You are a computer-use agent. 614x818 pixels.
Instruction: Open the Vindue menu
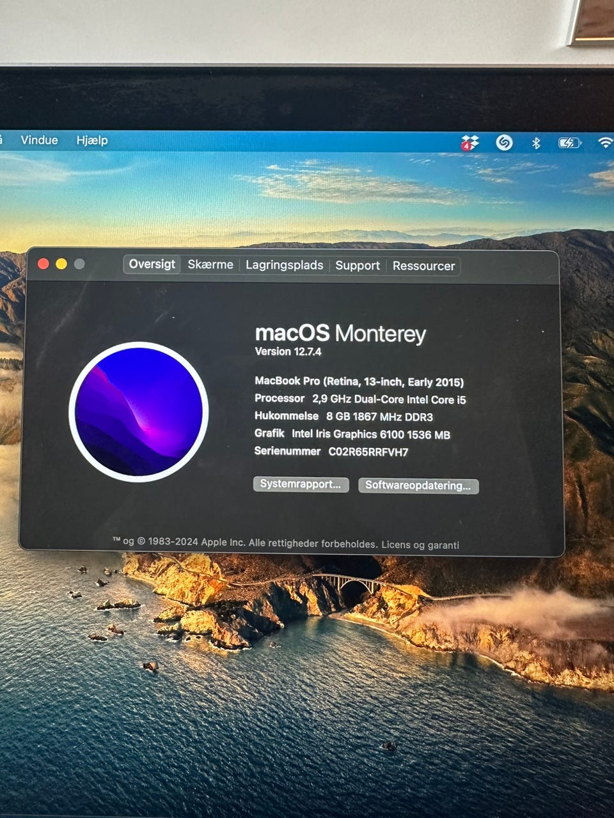[39, 140]
